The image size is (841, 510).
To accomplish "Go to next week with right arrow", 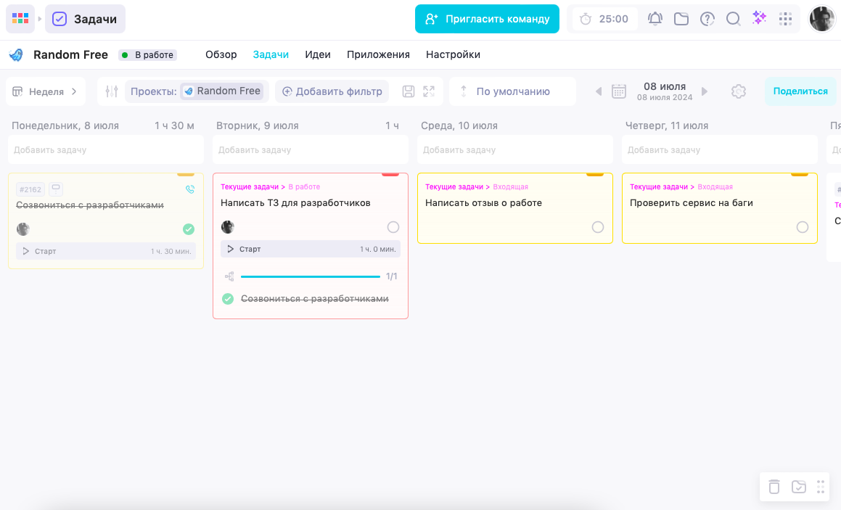I will (x=705, y=91).
